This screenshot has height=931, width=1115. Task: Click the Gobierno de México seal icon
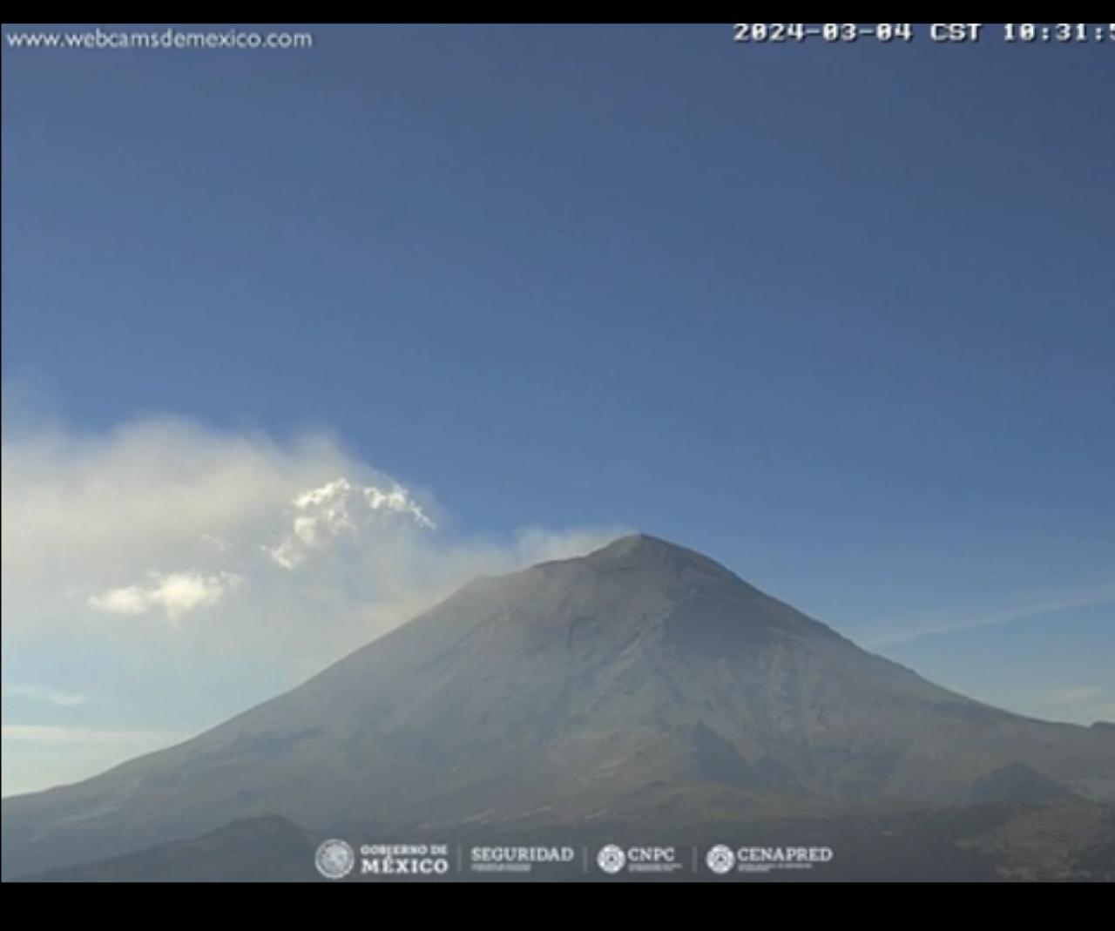point(334,859)
